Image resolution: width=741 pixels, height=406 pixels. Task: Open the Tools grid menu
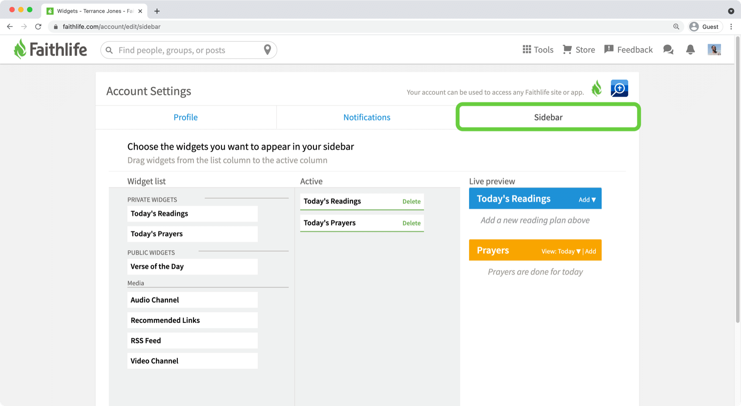[538, 50]
